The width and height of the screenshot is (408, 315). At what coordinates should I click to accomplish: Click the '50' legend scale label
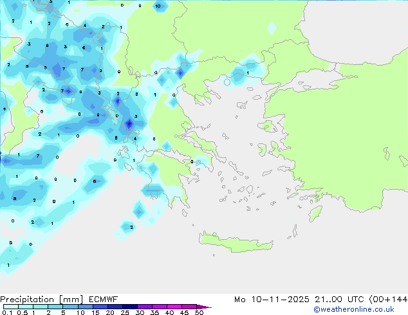(199, 312)
